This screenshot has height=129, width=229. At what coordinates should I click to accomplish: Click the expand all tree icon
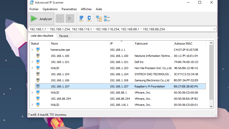click(99, 19)
